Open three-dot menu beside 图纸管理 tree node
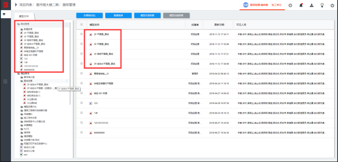The height and width of the screenshot is (162, 338). (x=67, y=25)
